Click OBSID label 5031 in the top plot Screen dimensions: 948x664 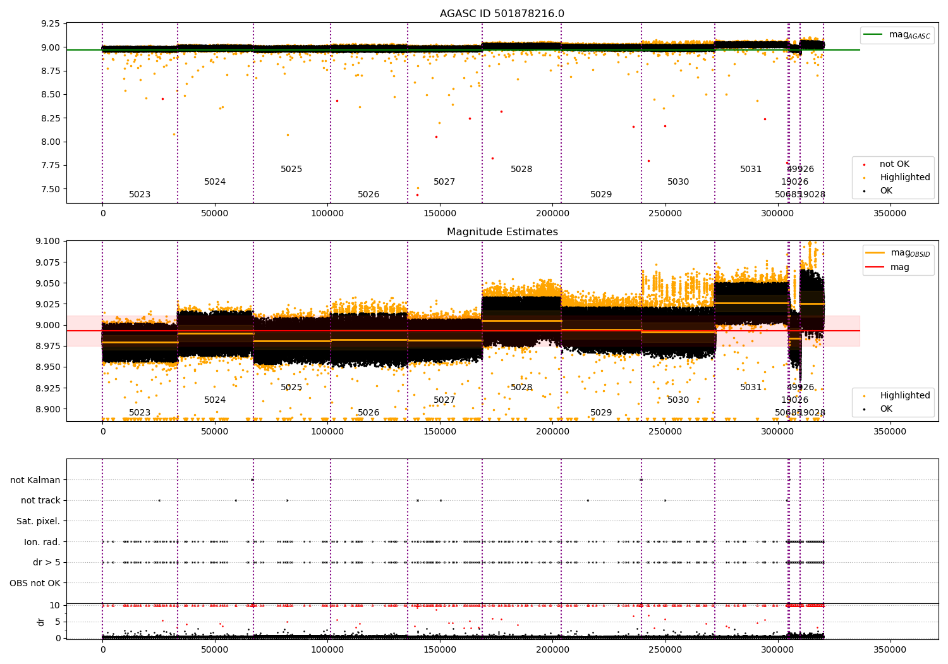click(751, 169)
